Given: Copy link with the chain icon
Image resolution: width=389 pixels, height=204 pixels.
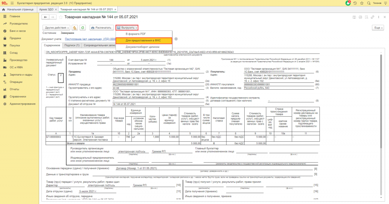Looking at the screenshot, I should click(x=372, y=17).
